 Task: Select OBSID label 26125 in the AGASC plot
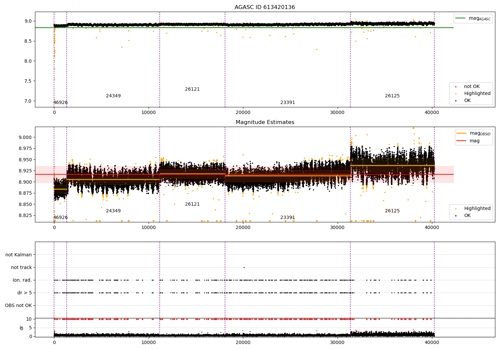(x=392, y=96)
